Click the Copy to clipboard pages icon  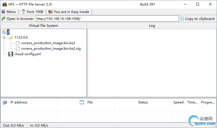pos(182,18)
